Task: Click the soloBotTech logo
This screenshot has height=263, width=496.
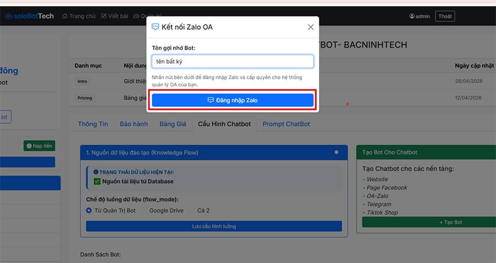Action: coord(30,16)
